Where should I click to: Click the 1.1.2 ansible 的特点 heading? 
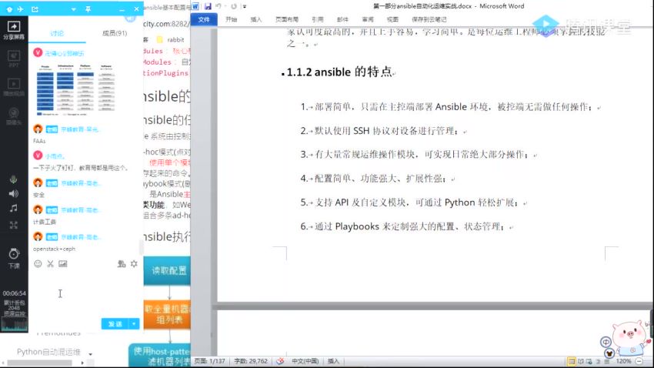pyautogui.click(x=339, y=72)
